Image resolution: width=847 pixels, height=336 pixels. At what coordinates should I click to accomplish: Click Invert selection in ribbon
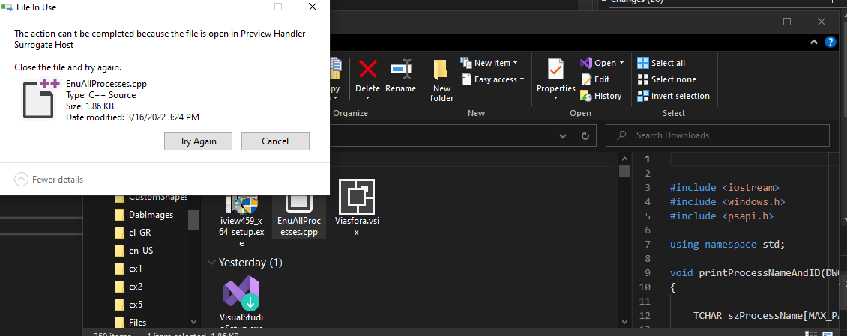coord(674,96)
